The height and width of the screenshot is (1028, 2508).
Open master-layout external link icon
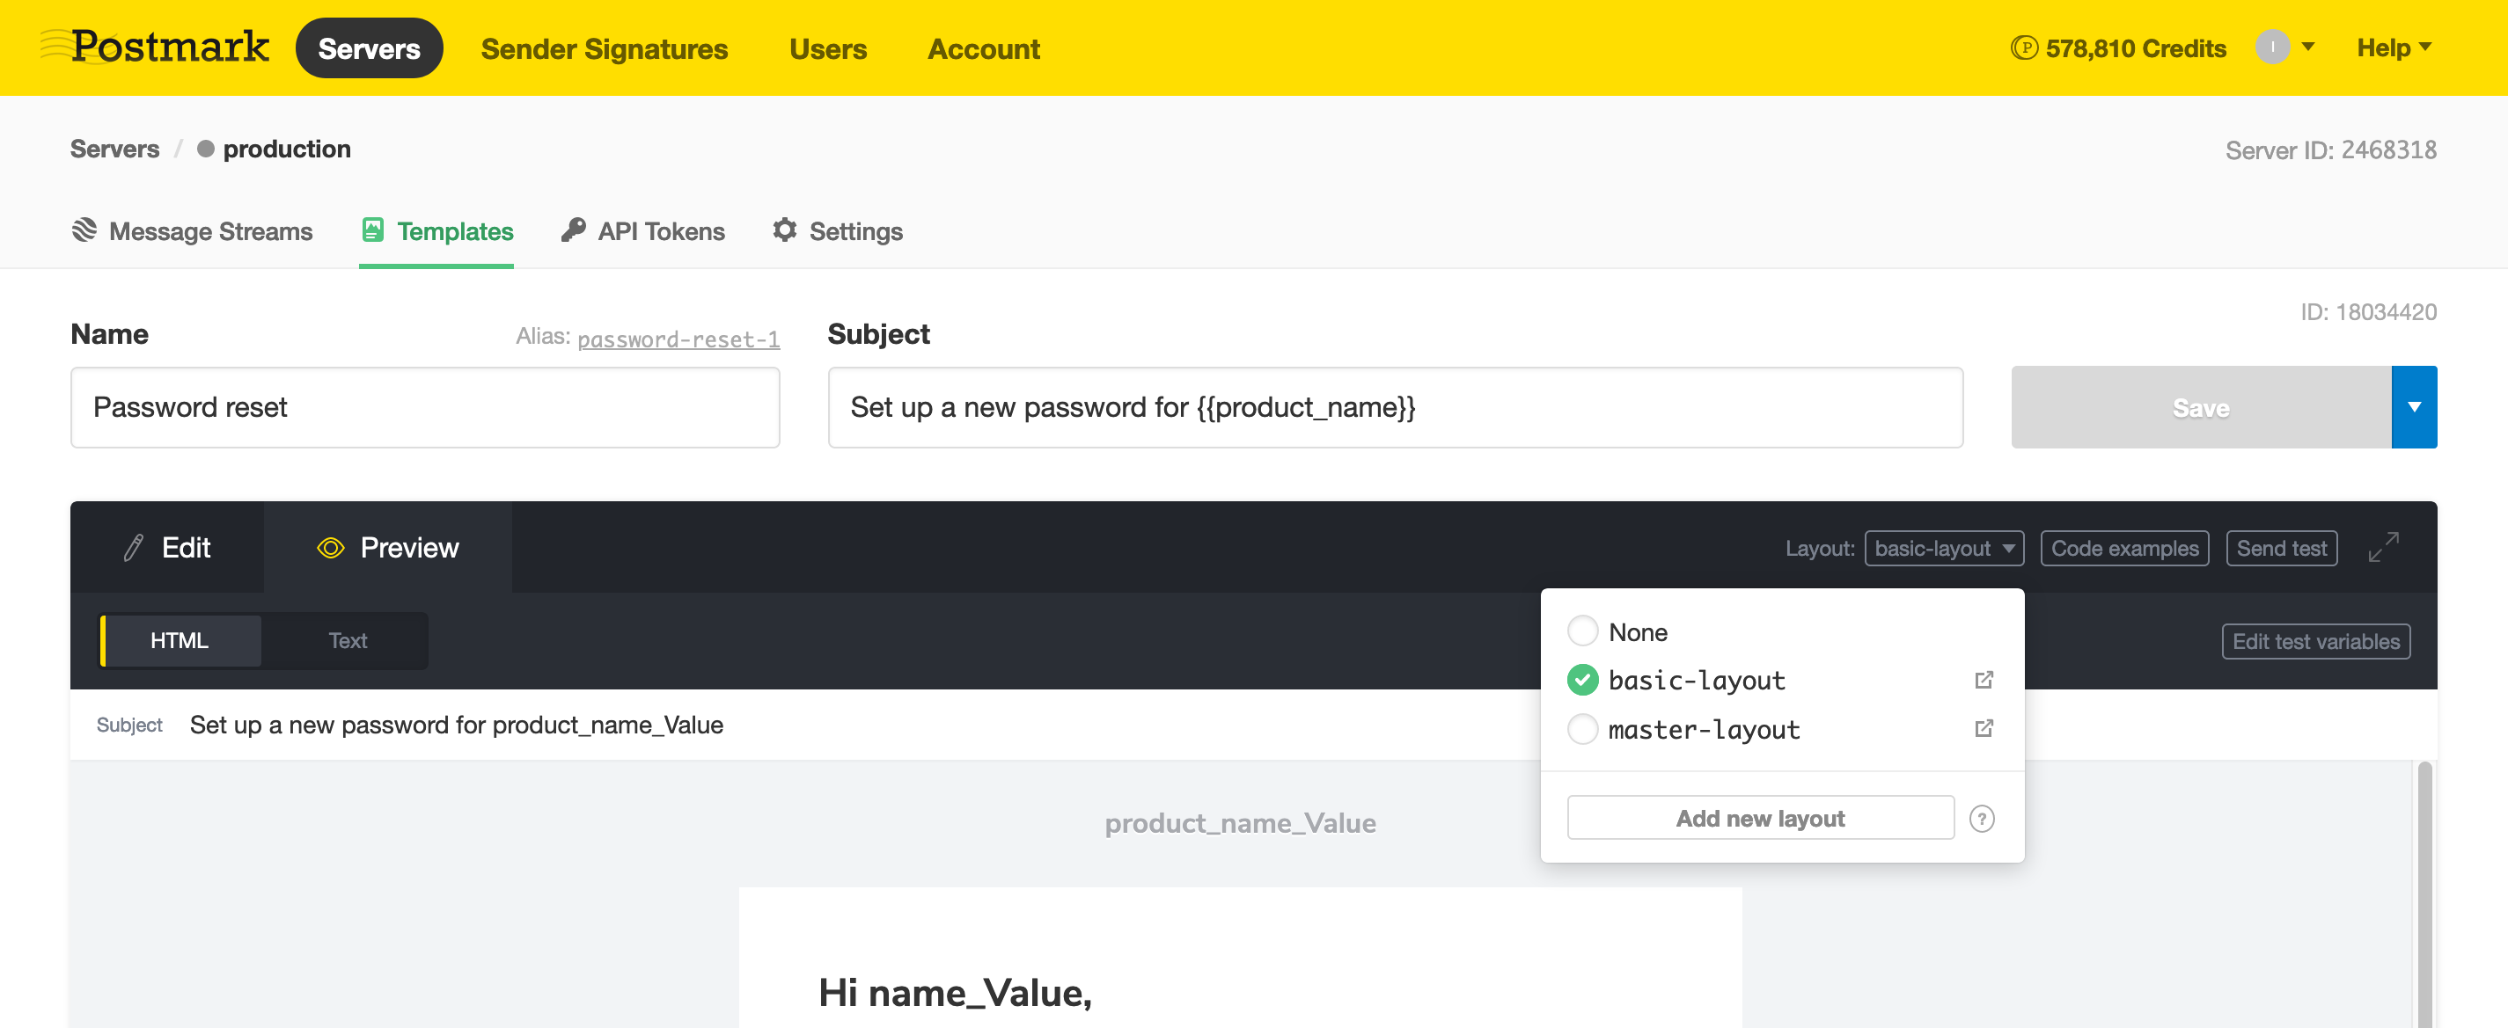point(1984,728)
